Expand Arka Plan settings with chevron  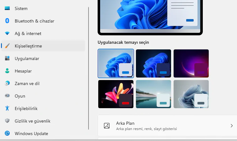pos(232,126)
